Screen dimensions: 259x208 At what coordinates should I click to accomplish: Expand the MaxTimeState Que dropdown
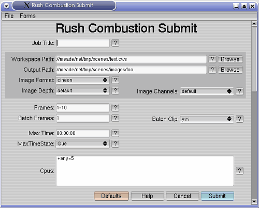pyautogui.click(x=82, y=144)
